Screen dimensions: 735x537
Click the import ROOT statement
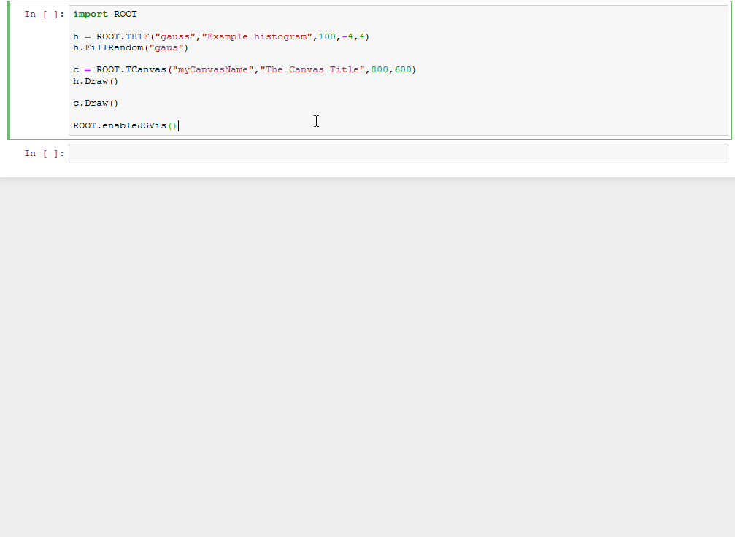(105, 14)
